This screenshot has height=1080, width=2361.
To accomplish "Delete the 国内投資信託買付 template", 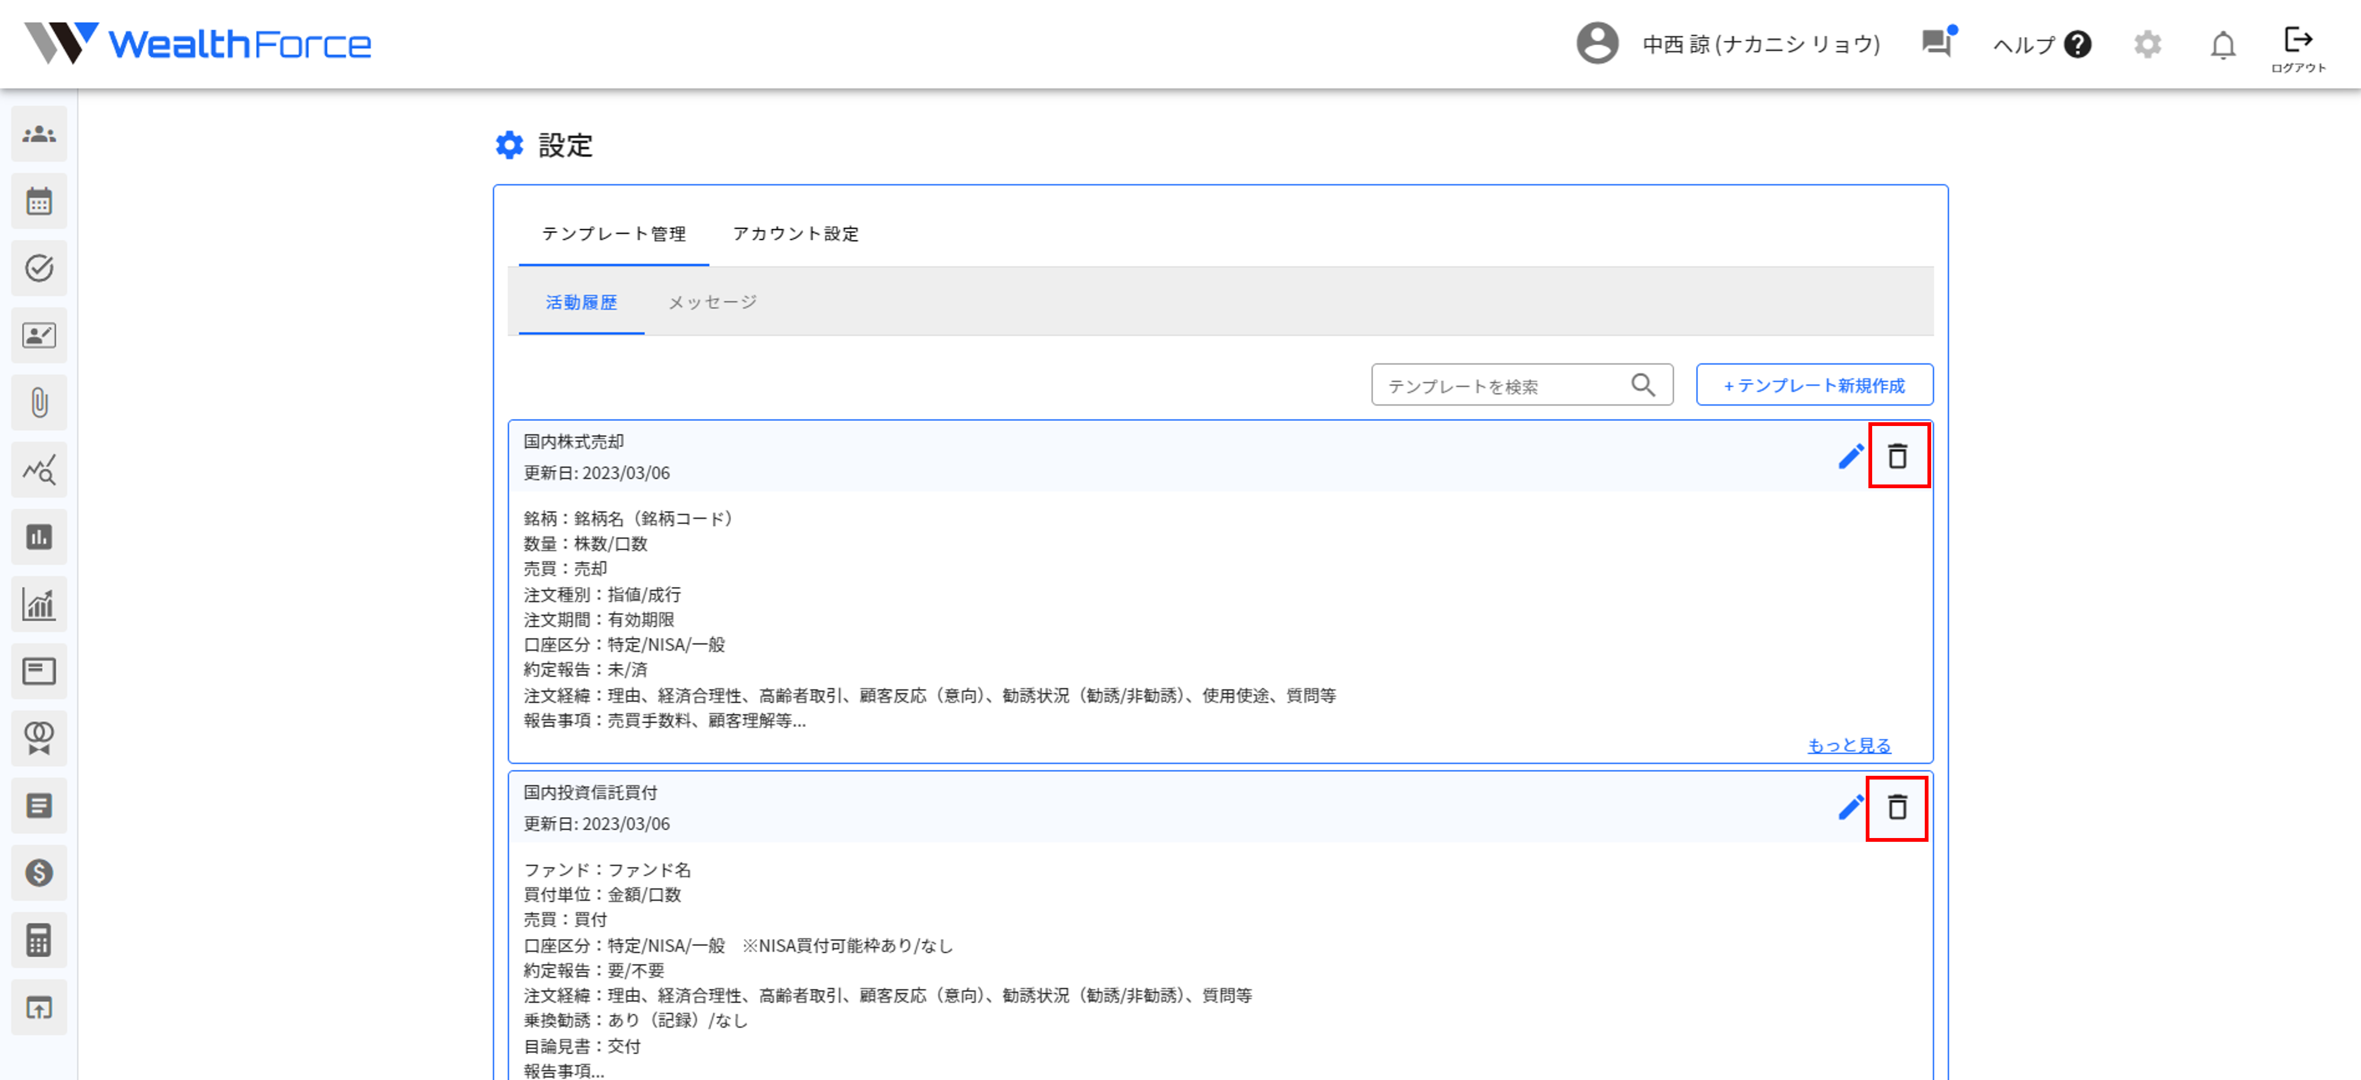I will (1897, 807).
